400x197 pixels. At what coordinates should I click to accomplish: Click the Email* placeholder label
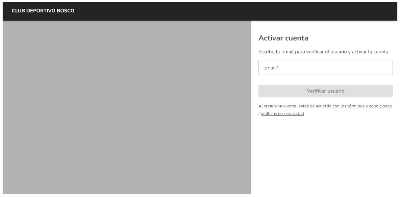(x=271, y=68)
